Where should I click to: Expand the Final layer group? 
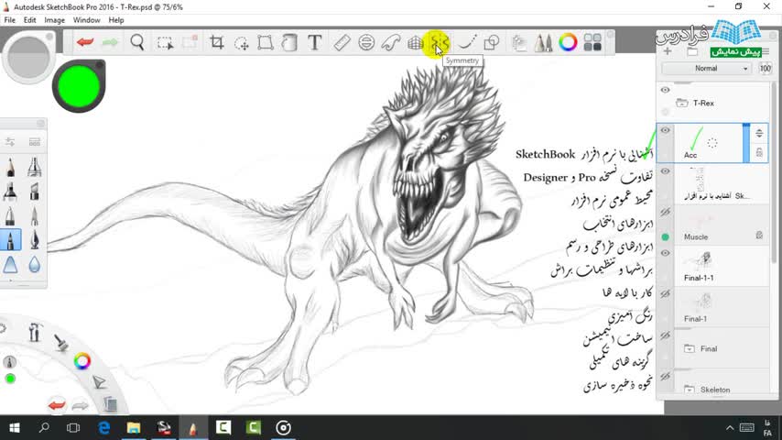(690, 348)
